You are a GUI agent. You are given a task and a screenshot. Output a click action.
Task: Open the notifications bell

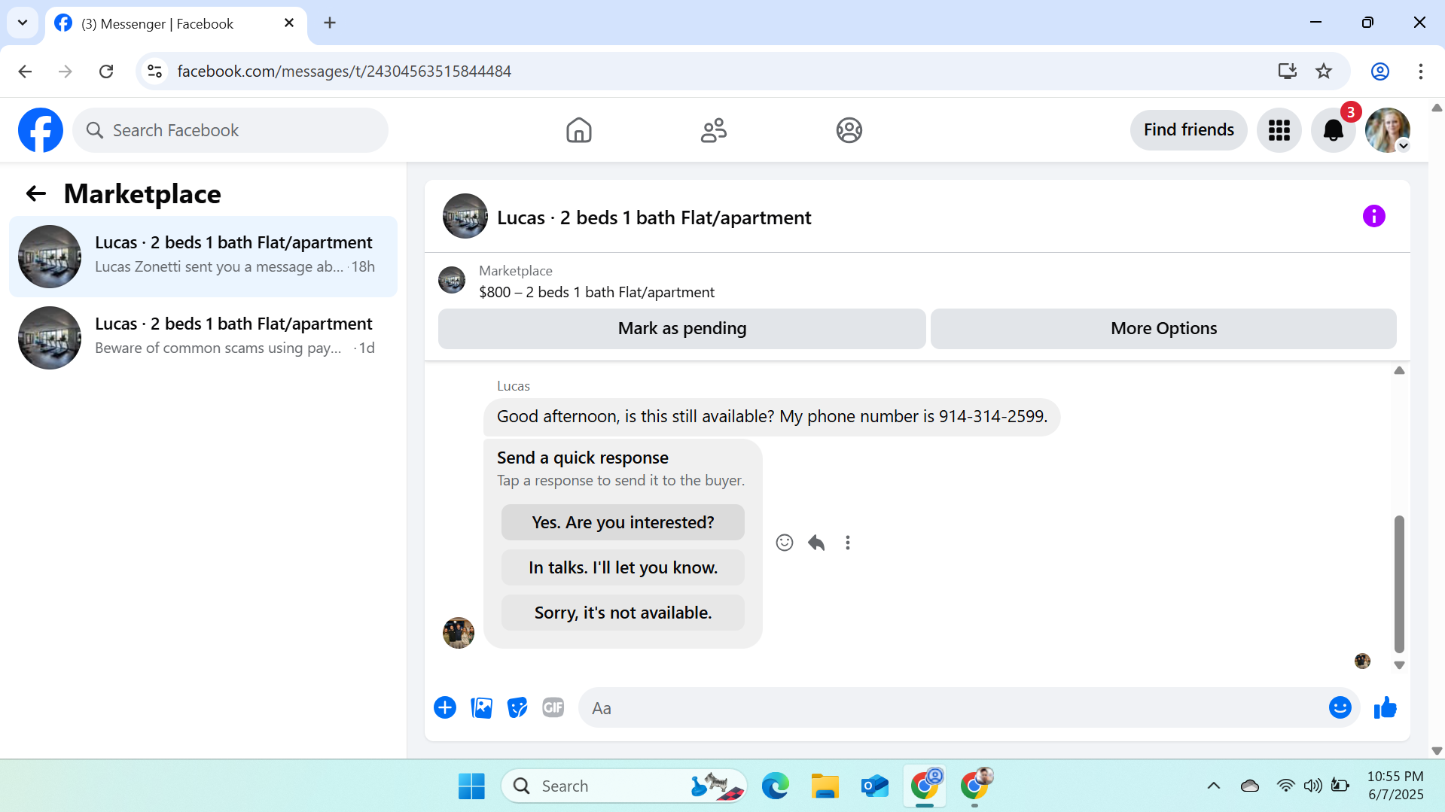[1333, 130]
